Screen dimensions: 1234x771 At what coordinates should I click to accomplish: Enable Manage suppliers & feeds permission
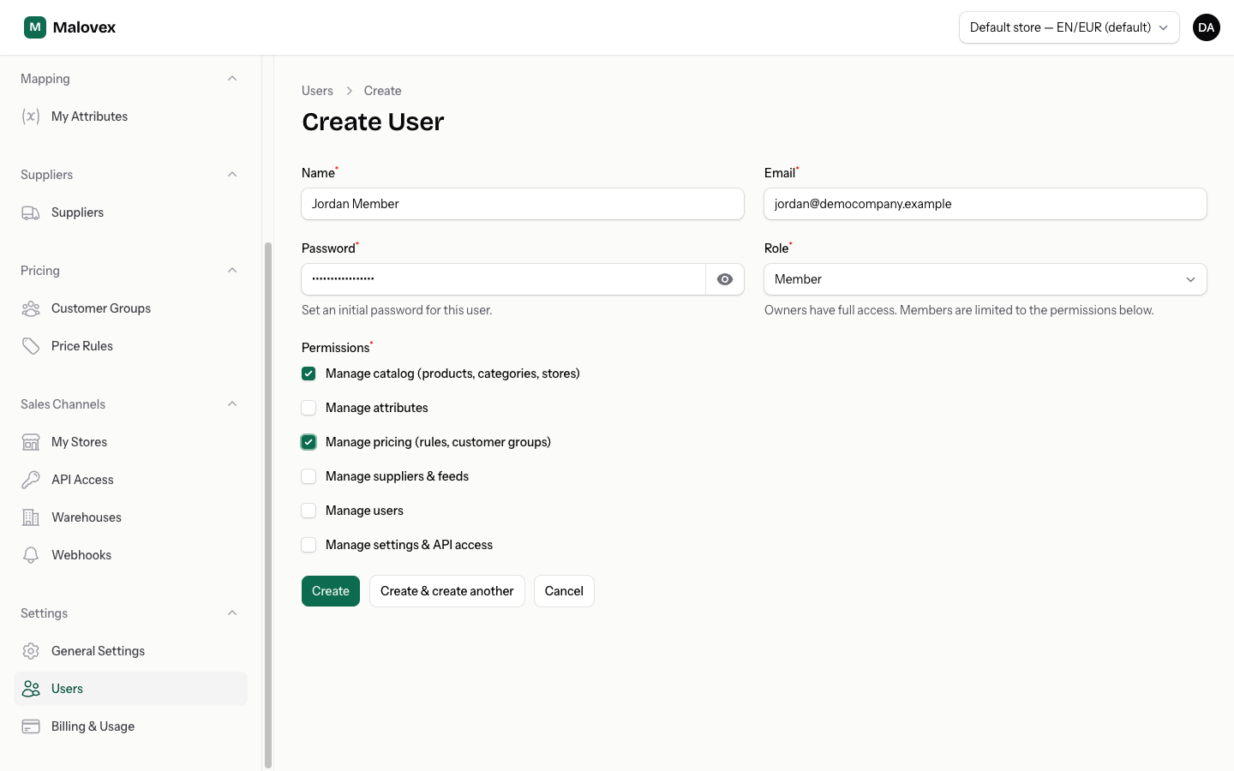(308, 476)
